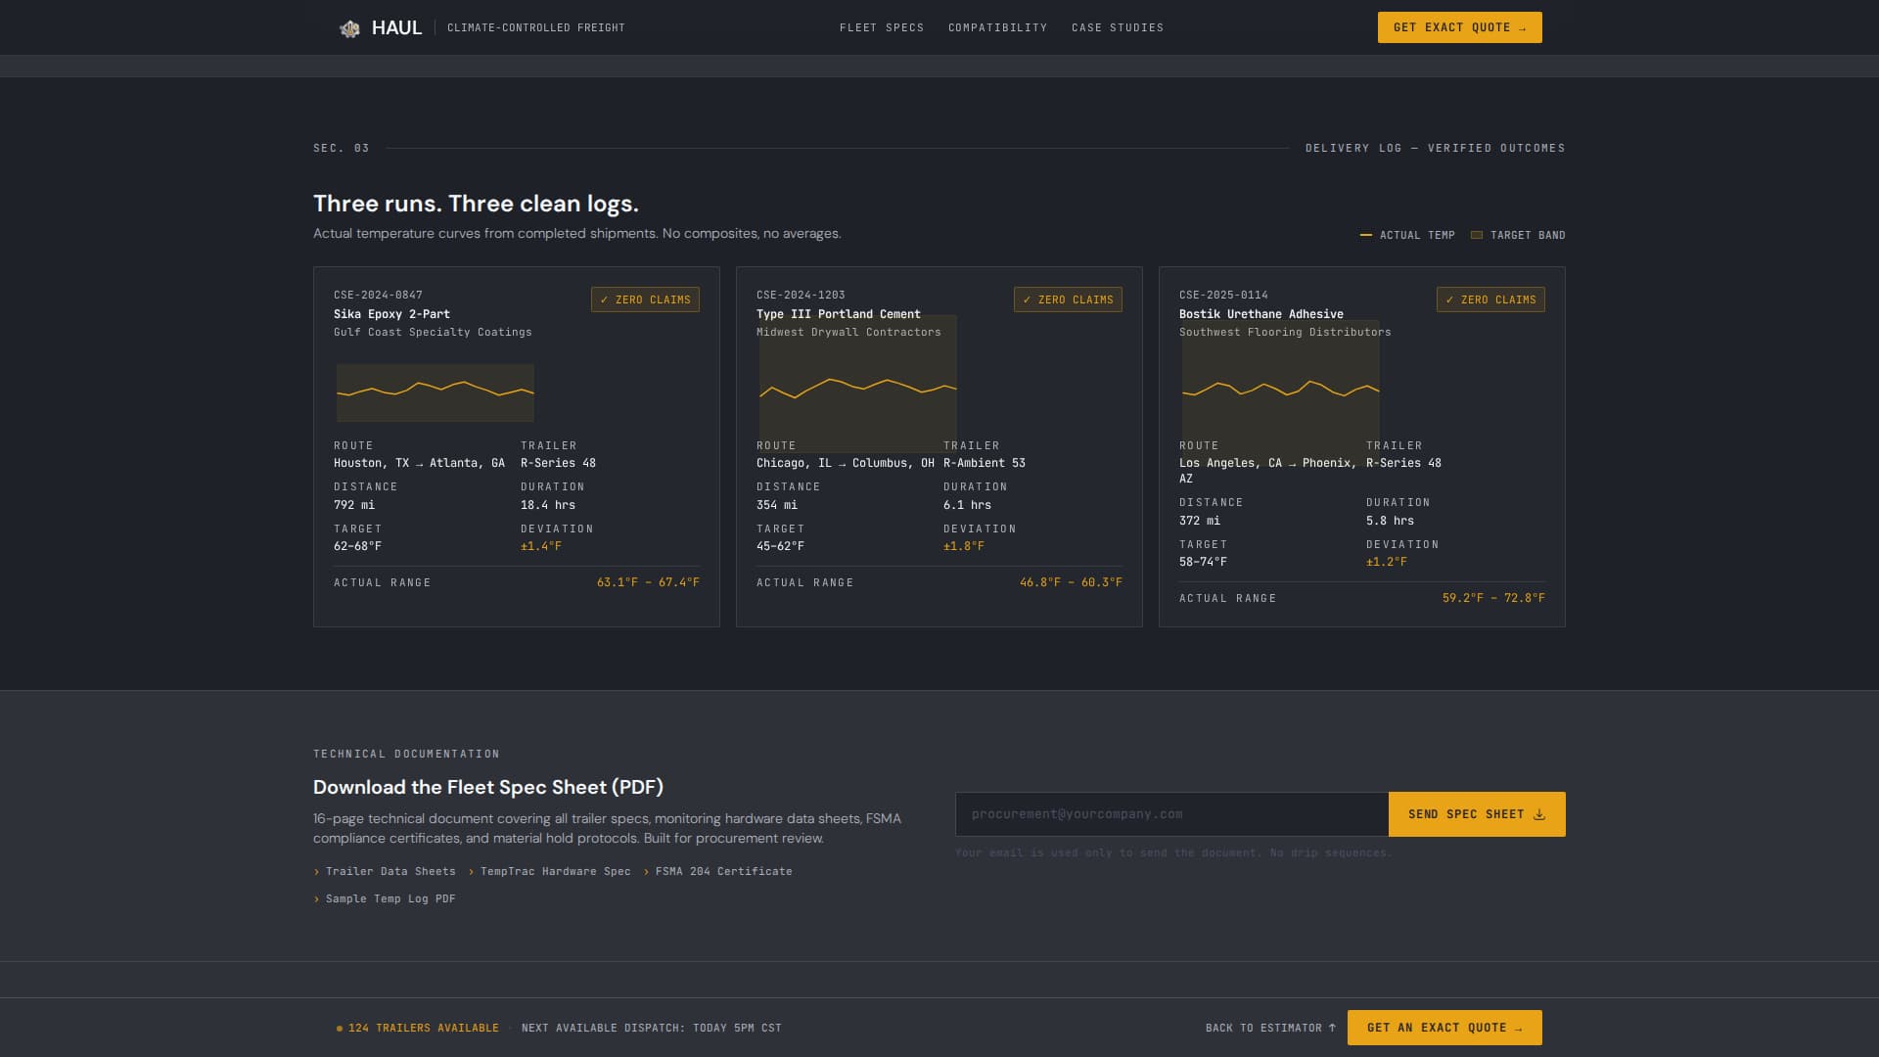Click the chevron before Trailer Data Sheets
The height and width of the screenshot is (1057, 1879).
click(x=316, y=872)
